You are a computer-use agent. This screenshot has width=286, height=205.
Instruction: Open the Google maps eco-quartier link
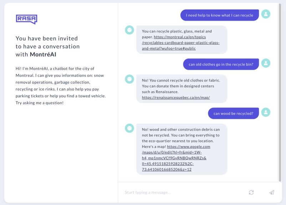coord(176,158)
